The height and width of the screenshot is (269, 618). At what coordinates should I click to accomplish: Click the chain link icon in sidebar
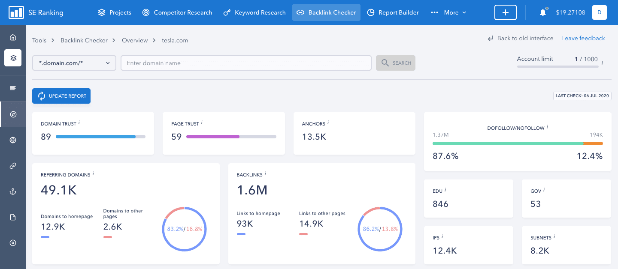[x=13, y=166]
